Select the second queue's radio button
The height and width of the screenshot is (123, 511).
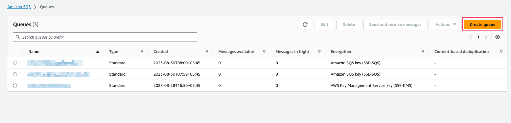(x=15, y=74)
